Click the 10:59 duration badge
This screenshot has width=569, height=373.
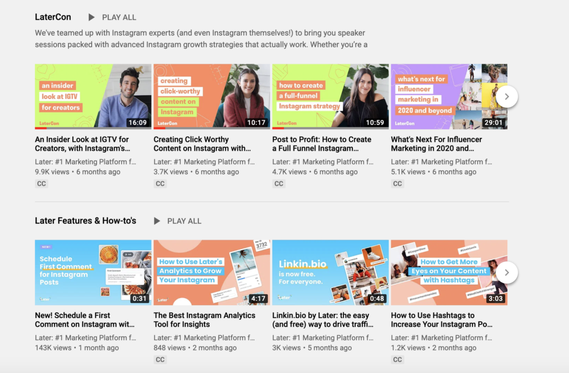(375, 123)
